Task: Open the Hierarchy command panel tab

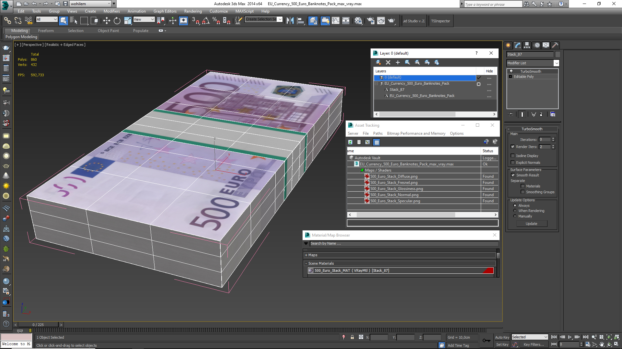Action: click(527, 45)
